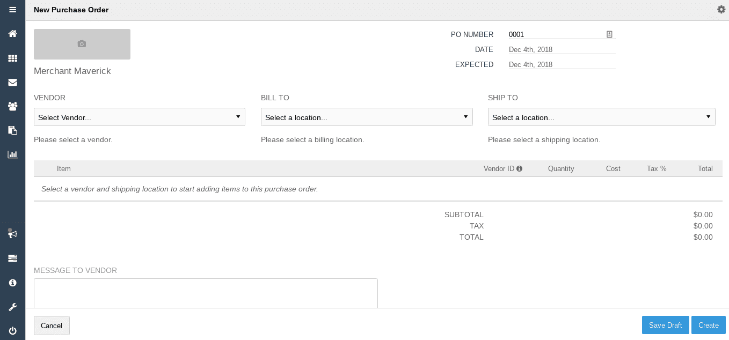Click the Date field
This screenshot has width=729, height=340.
coord(562,49)
